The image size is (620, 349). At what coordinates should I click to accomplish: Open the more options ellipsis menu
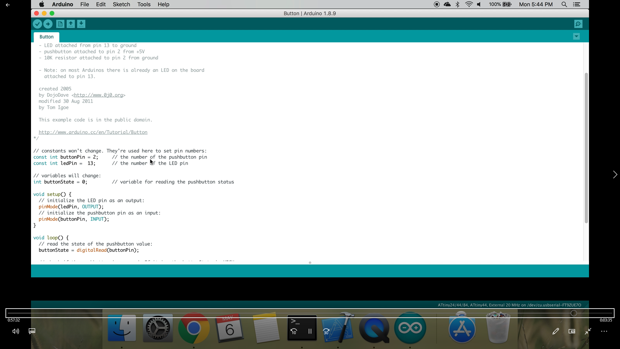[604, 331]
